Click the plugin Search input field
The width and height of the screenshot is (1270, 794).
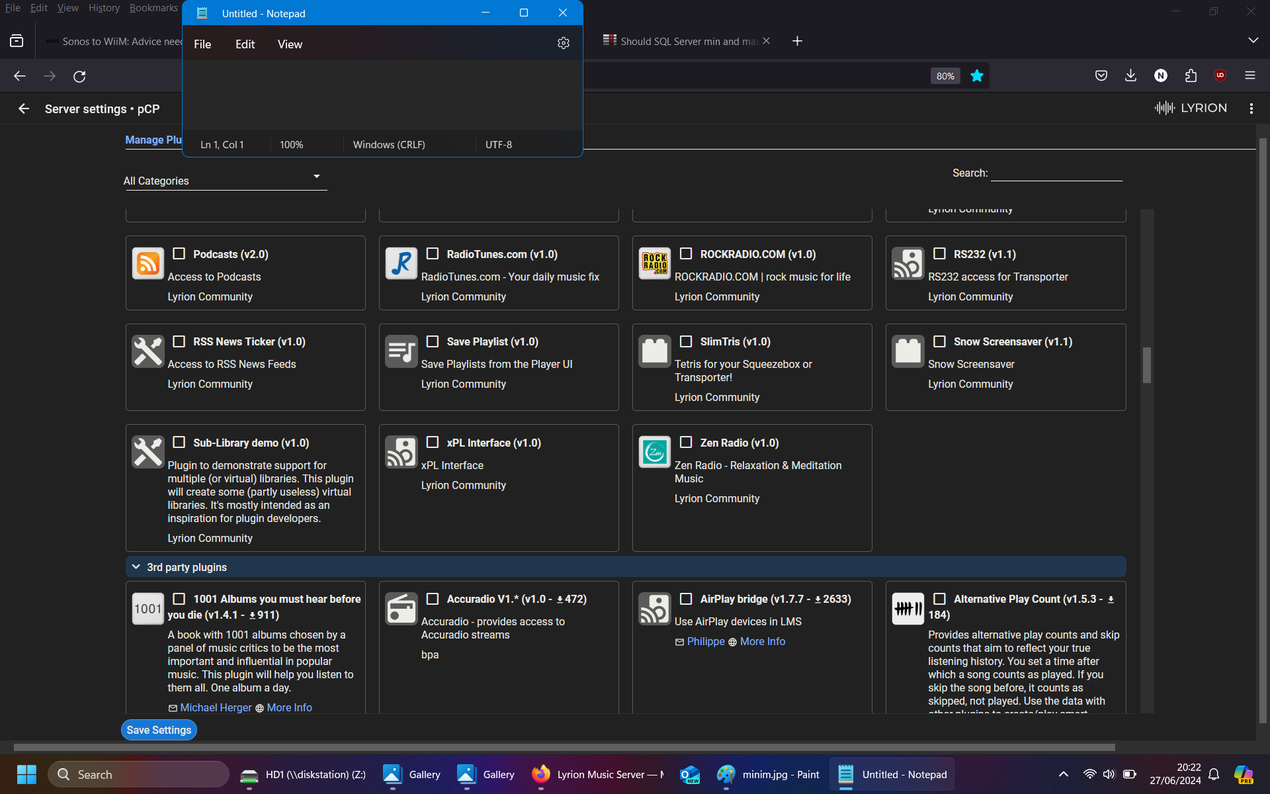1056,173
